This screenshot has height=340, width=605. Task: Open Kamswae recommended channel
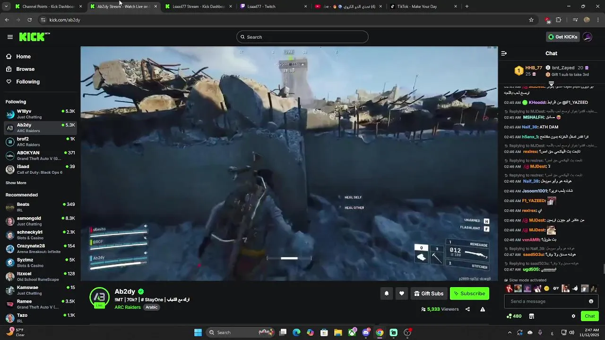(x=40, y=290)
